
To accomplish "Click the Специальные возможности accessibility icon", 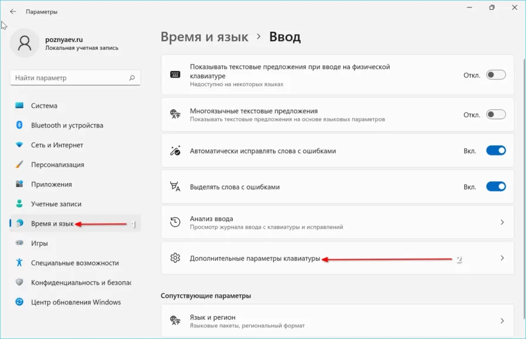I will 19,263.
